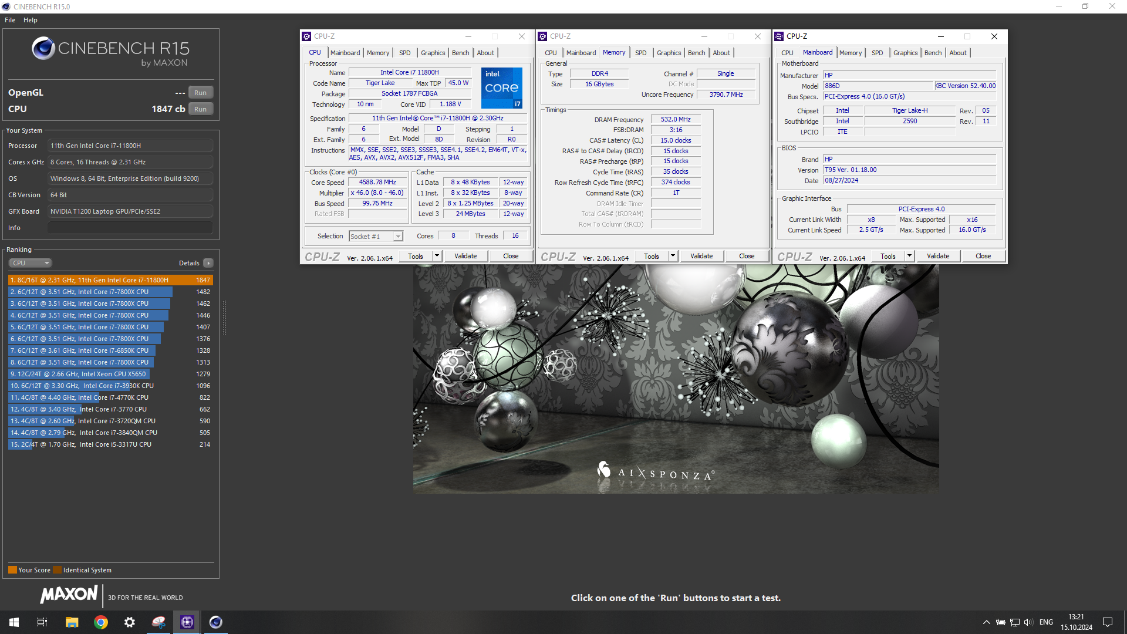Viewport: 1127px width, 634px height.
Task: Expand Tools dropdown arrow in Mainboard window
Action: pos(909,256)
